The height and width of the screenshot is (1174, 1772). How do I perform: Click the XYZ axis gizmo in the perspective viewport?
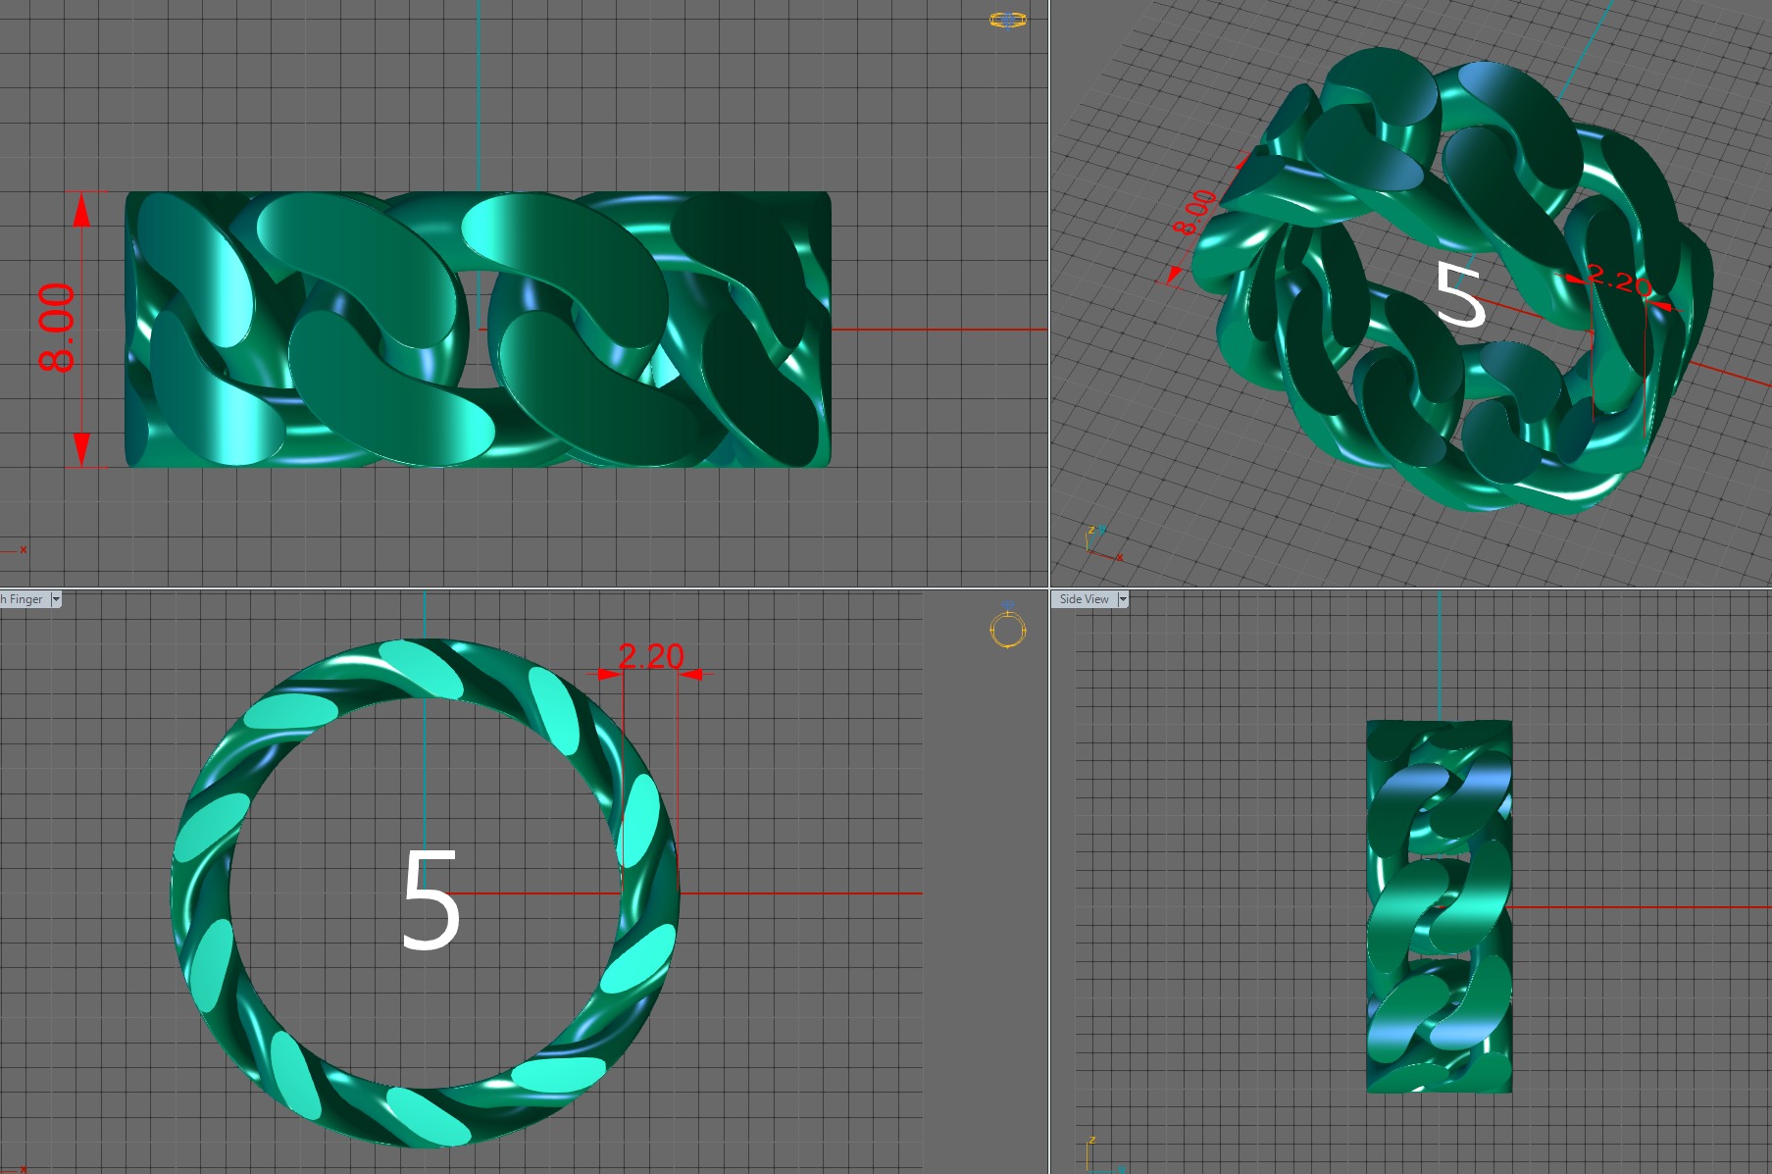pos(1103,542)
